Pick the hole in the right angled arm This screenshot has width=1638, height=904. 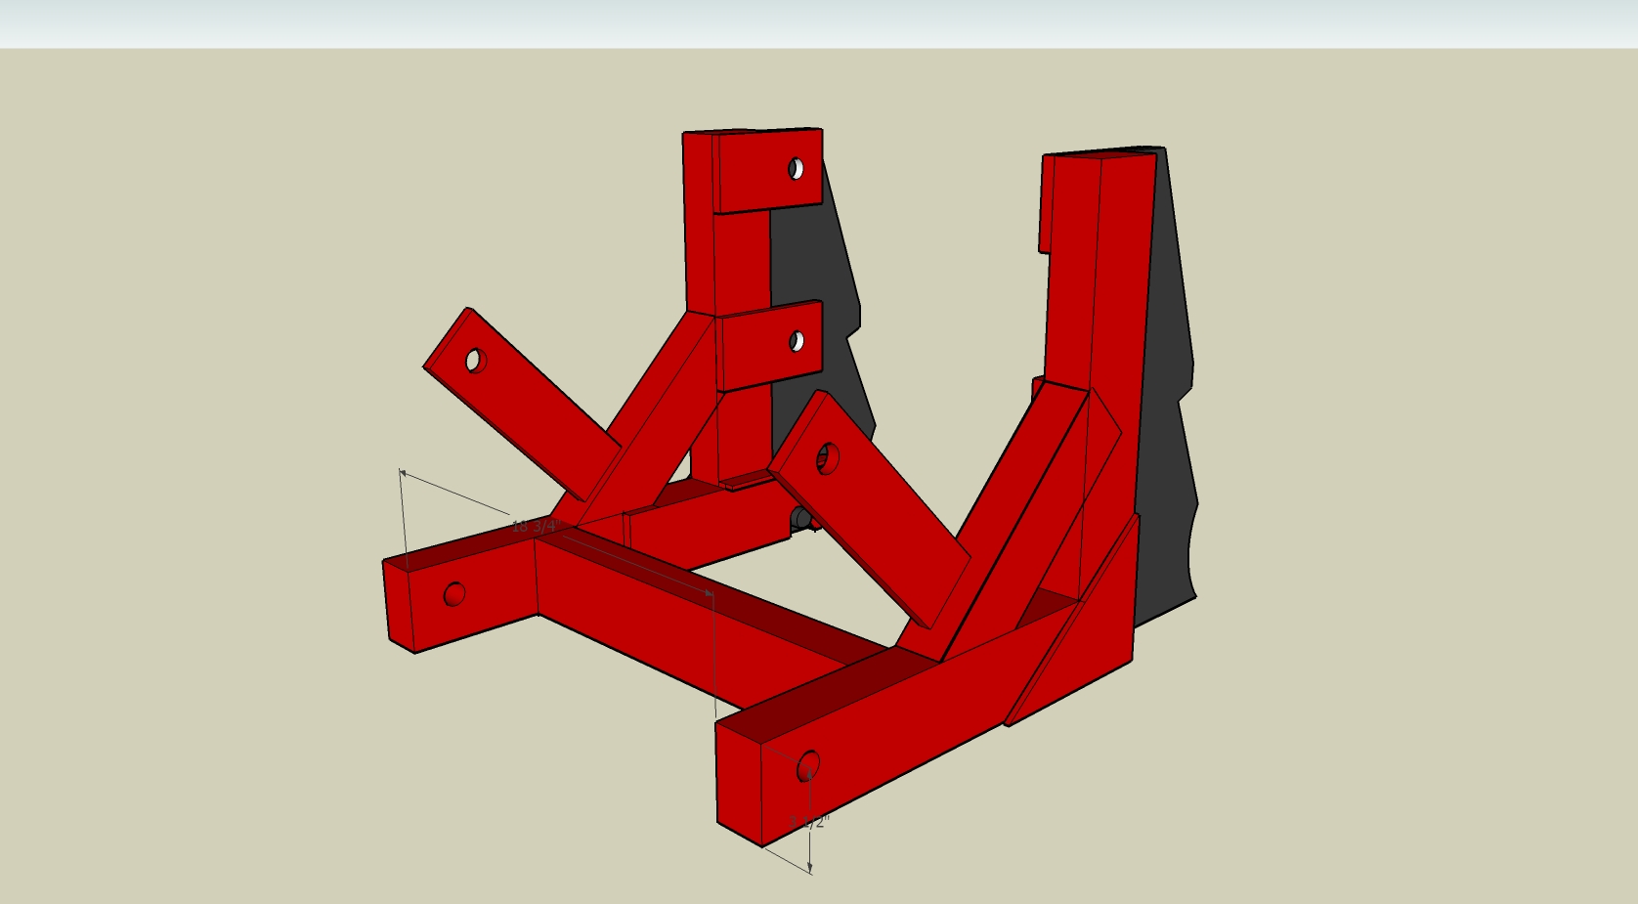click(827, 458)
